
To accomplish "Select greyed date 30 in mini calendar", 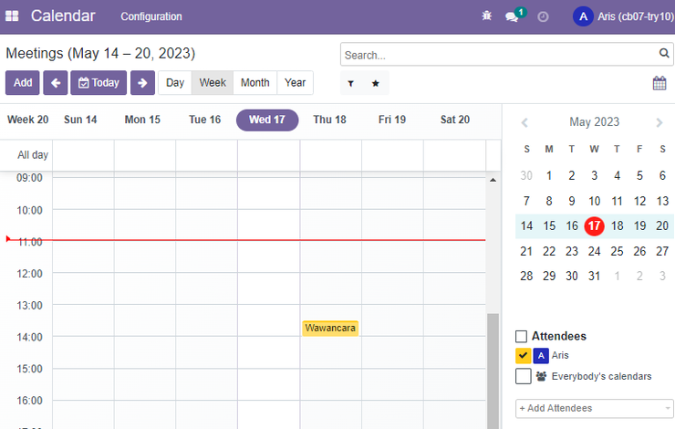I will [526, 176].
